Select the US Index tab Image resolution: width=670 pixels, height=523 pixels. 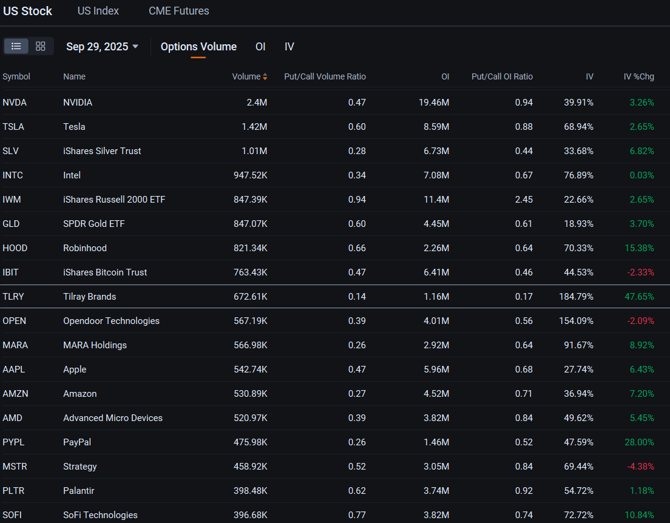coord(98,11)
